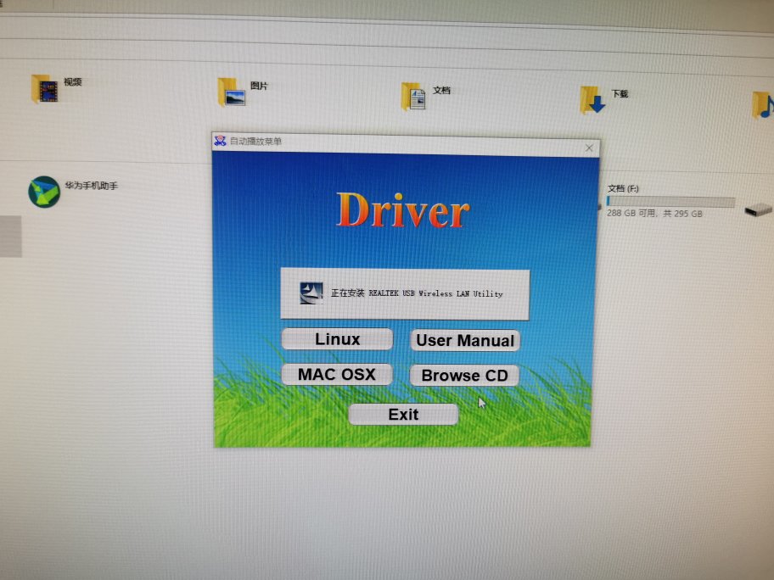
Task: Click the Browse CD button
Action: tap(464, 376)
